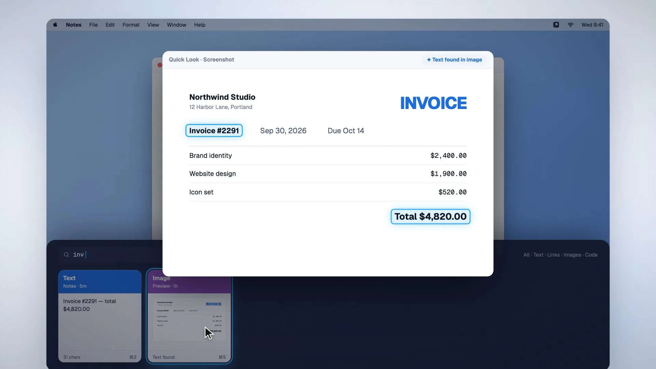Click the Sep 30, 2026 date

click(x=283, y=131)
